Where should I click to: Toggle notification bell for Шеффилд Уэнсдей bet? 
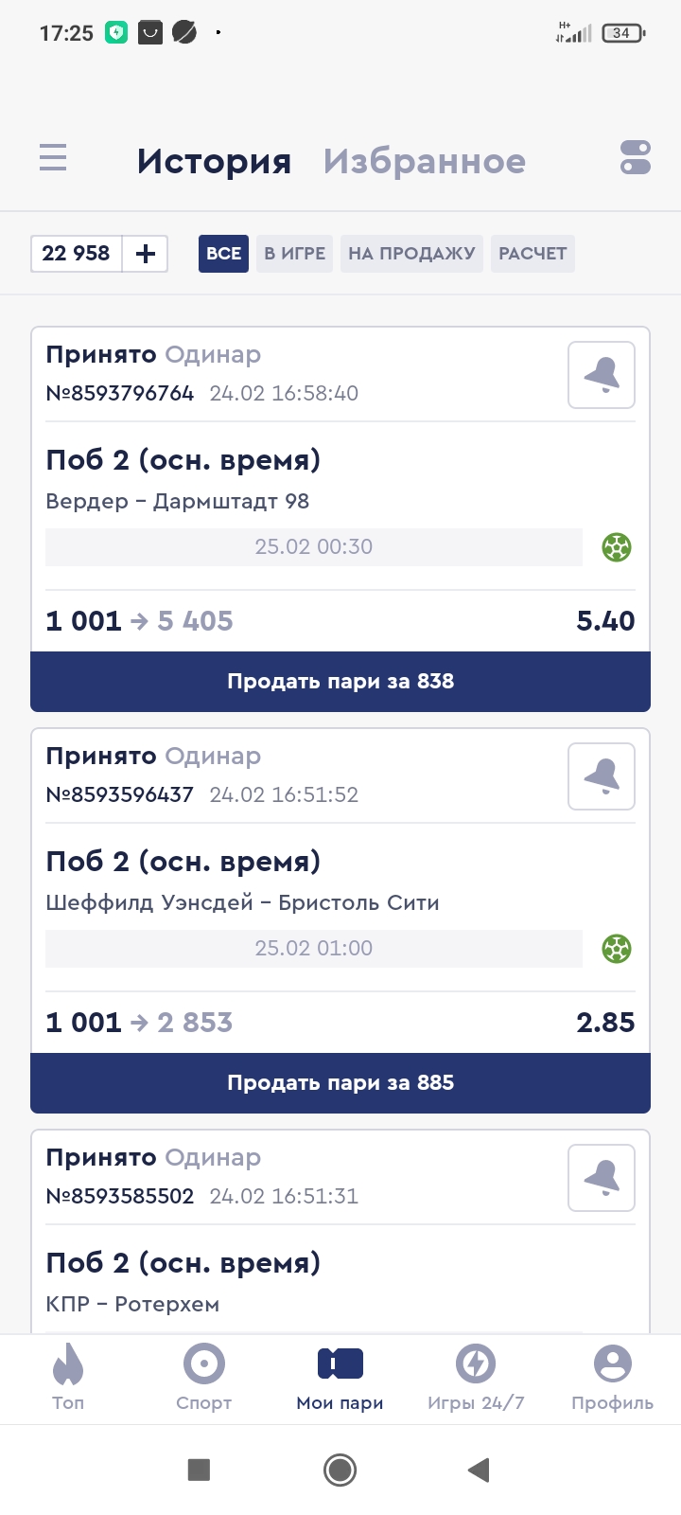click(x=602, y=777)
